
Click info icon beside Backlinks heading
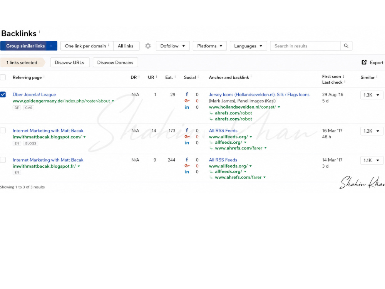tap(40, 32)
